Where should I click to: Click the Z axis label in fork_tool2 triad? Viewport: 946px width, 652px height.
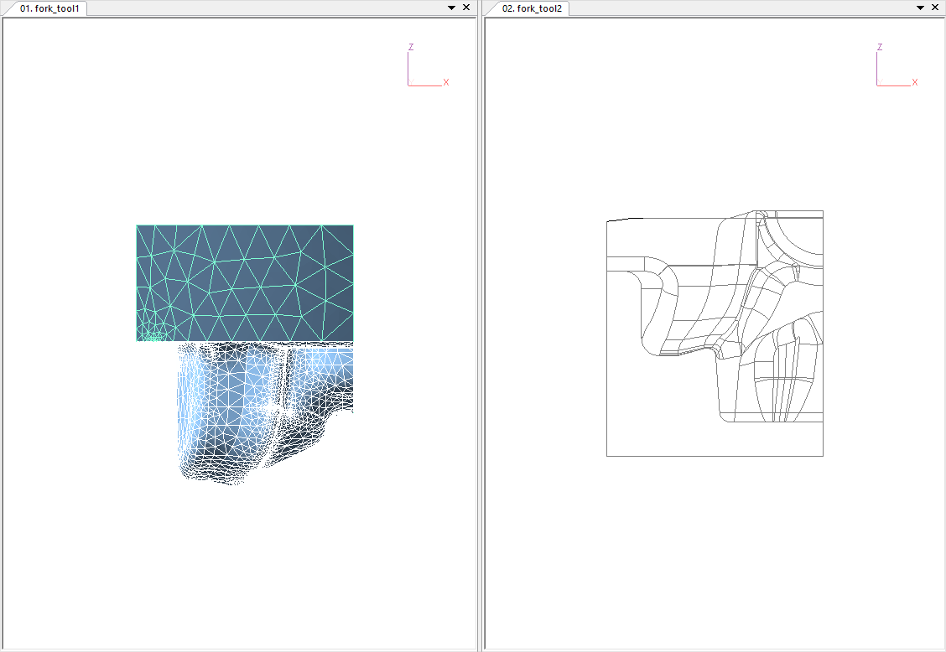pyautogui.click(x=880, y=47)
